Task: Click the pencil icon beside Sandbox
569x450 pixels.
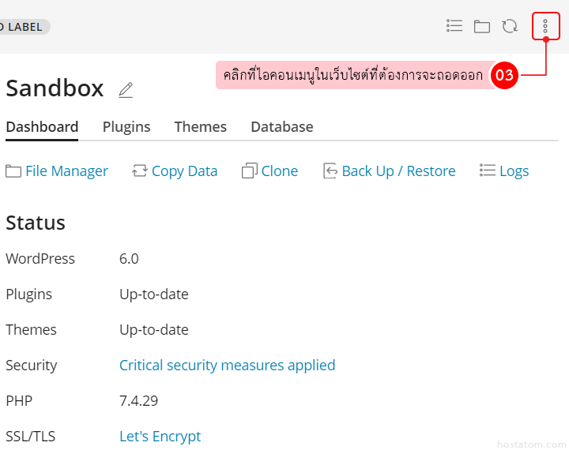Action: pyautogui.click(x=126, y=90)
